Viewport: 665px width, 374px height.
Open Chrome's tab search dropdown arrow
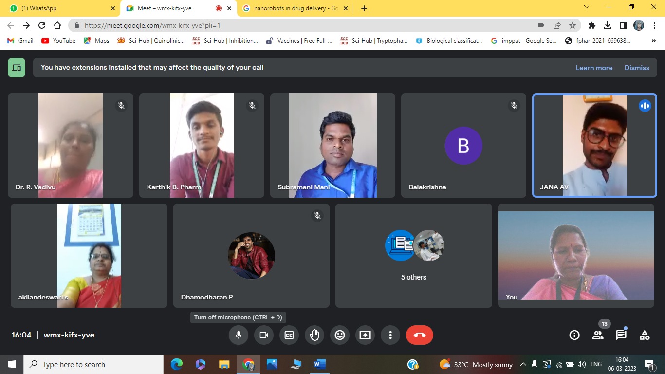coord(587,8)
